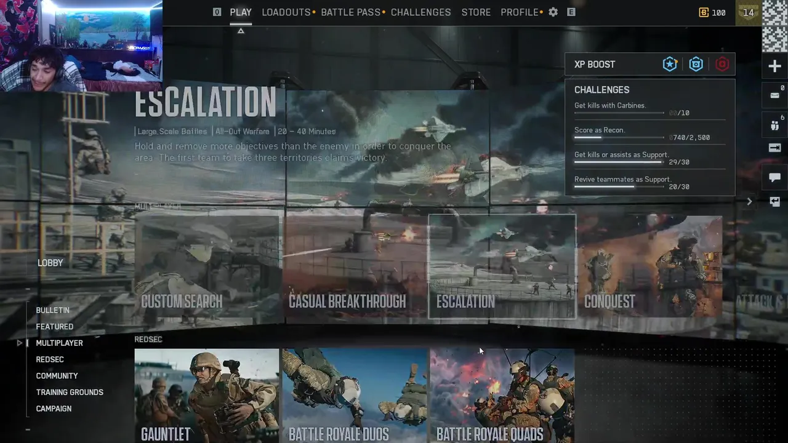The image size is (788, 443).
Task: Click the large Escalation title
Action: coord(206,103)
